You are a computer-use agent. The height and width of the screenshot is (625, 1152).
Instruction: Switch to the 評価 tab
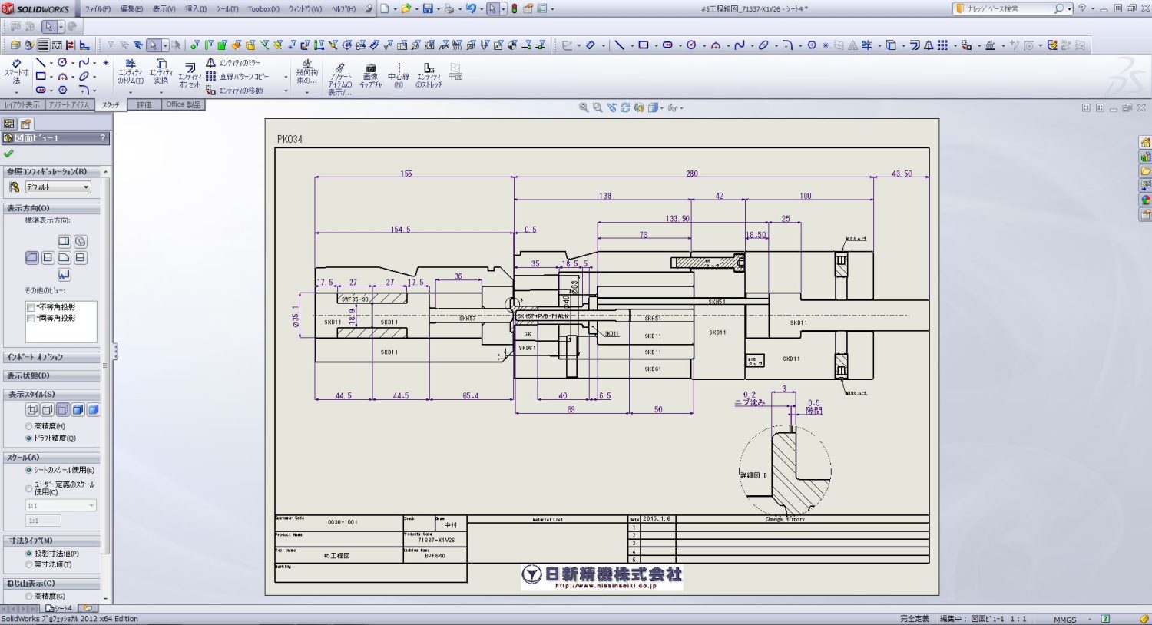click(144, 105)
